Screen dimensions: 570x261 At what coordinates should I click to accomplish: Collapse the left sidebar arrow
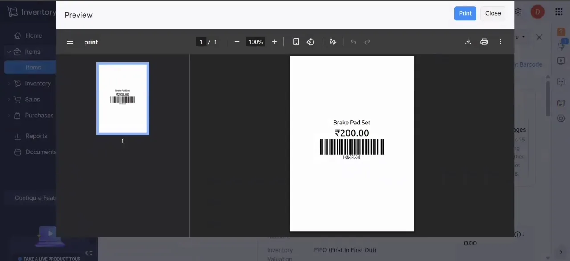89,253
